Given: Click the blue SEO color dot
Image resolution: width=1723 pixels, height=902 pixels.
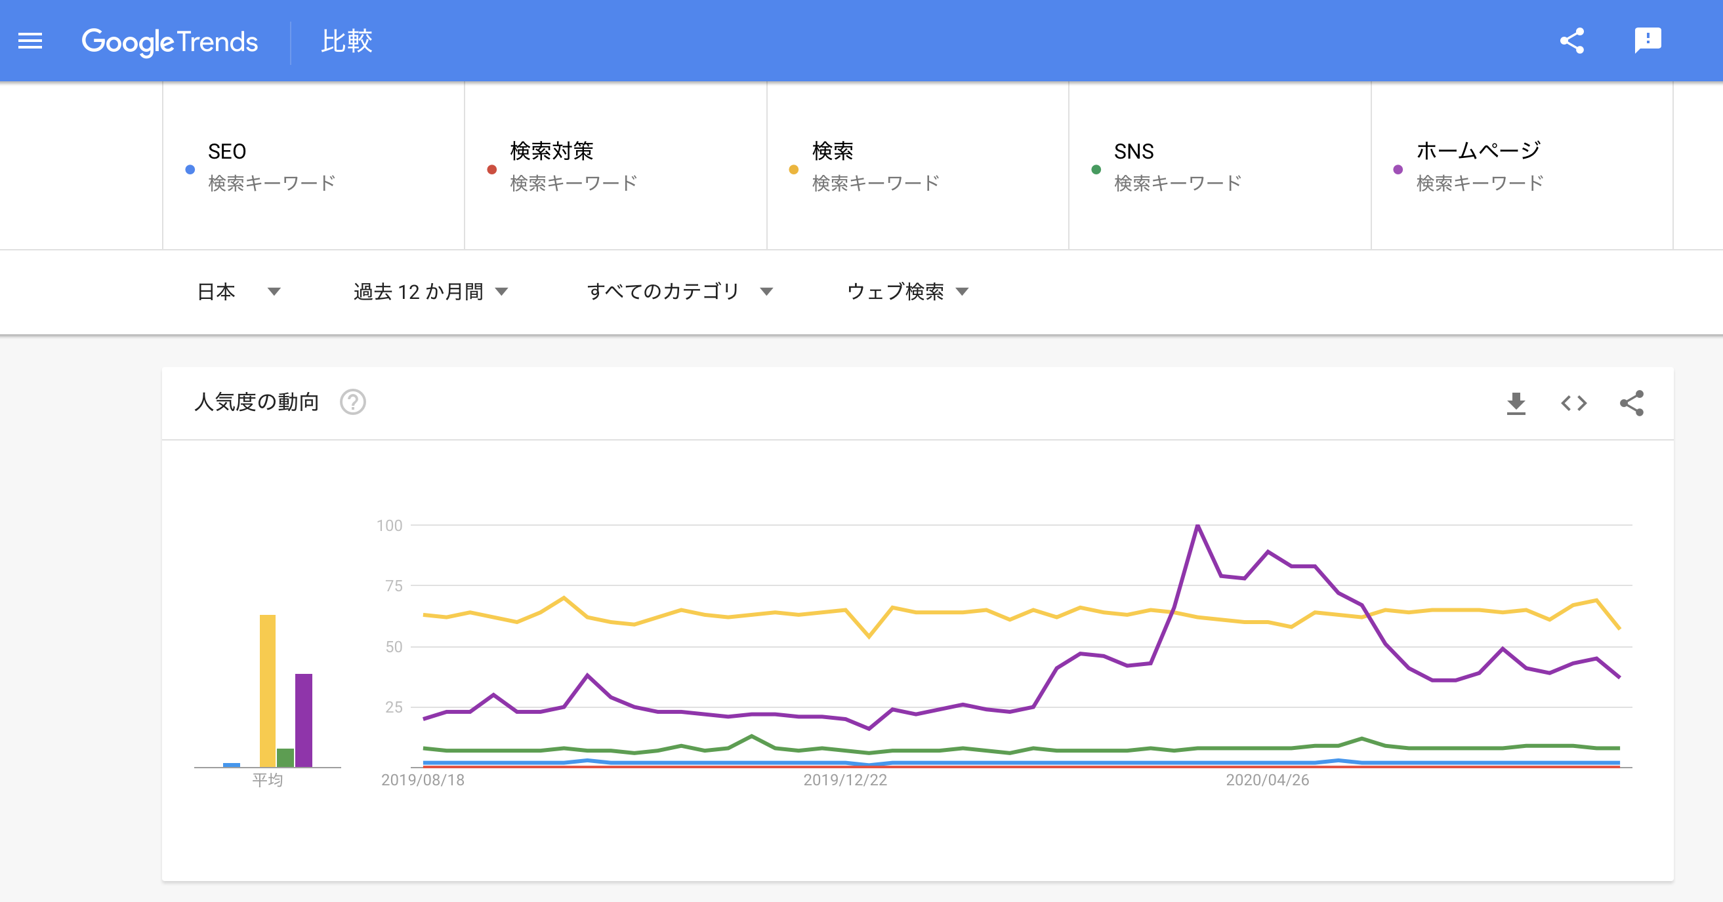Looking at the screenshot, I should pyautogui.click(x=190, y=170).
